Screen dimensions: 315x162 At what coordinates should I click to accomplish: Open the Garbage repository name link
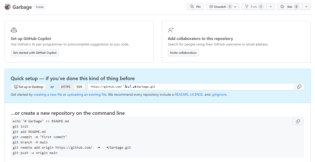(22, 7)
